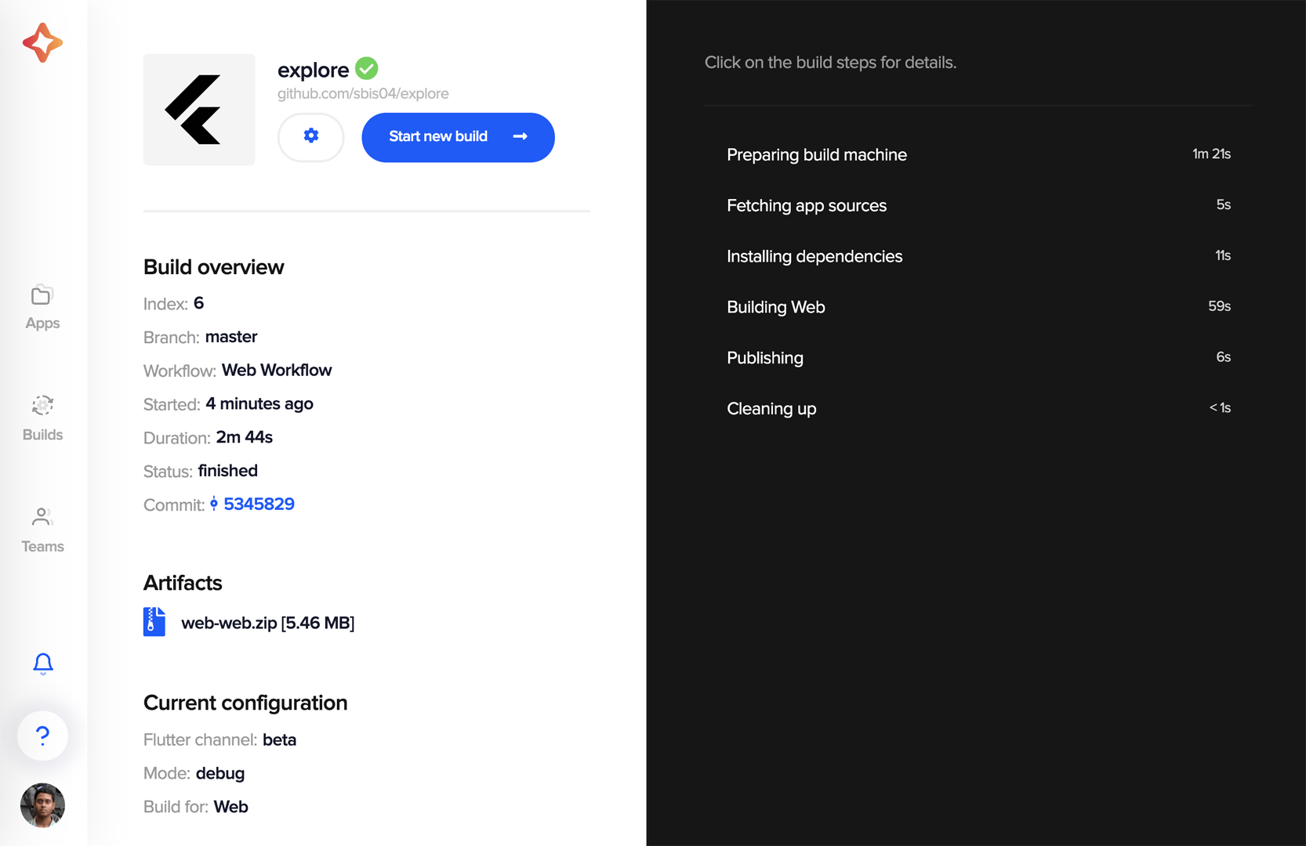
Task: Click the user profile avatar
Action: [42, 805]
